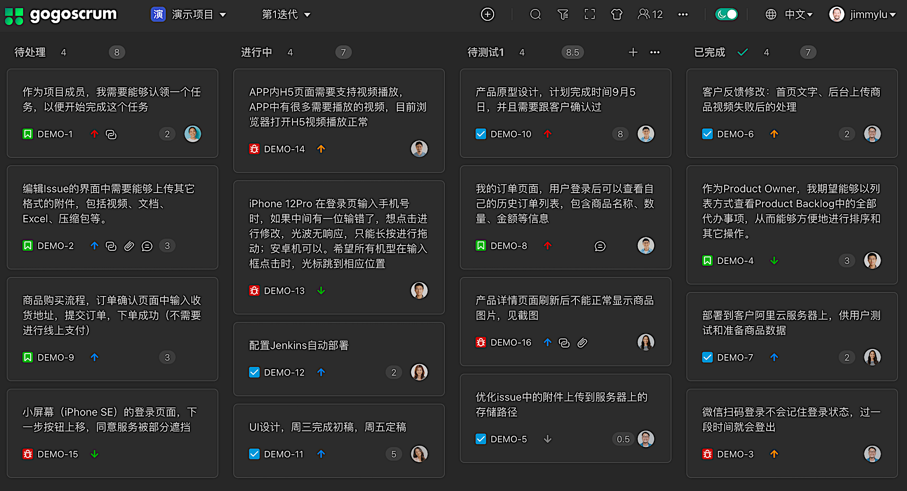Open the DEMO-14 issue link
This screenshot has height=491, width=907.
click(284, 149)
